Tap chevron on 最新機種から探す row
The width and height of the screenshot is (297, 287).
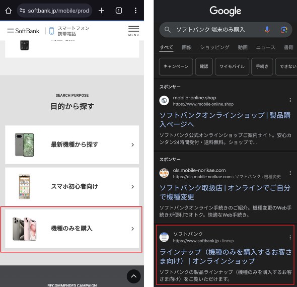click(132, 145)
